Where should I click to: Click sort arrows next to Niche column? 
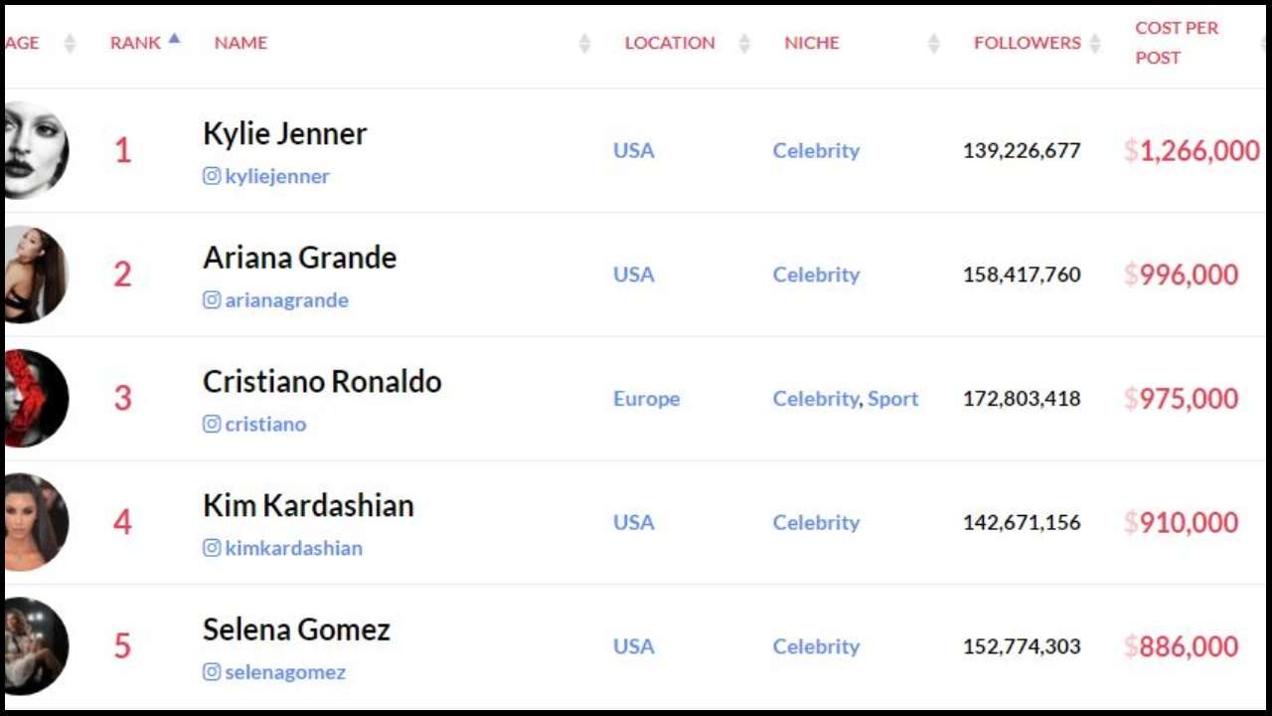tap(933, 43)
